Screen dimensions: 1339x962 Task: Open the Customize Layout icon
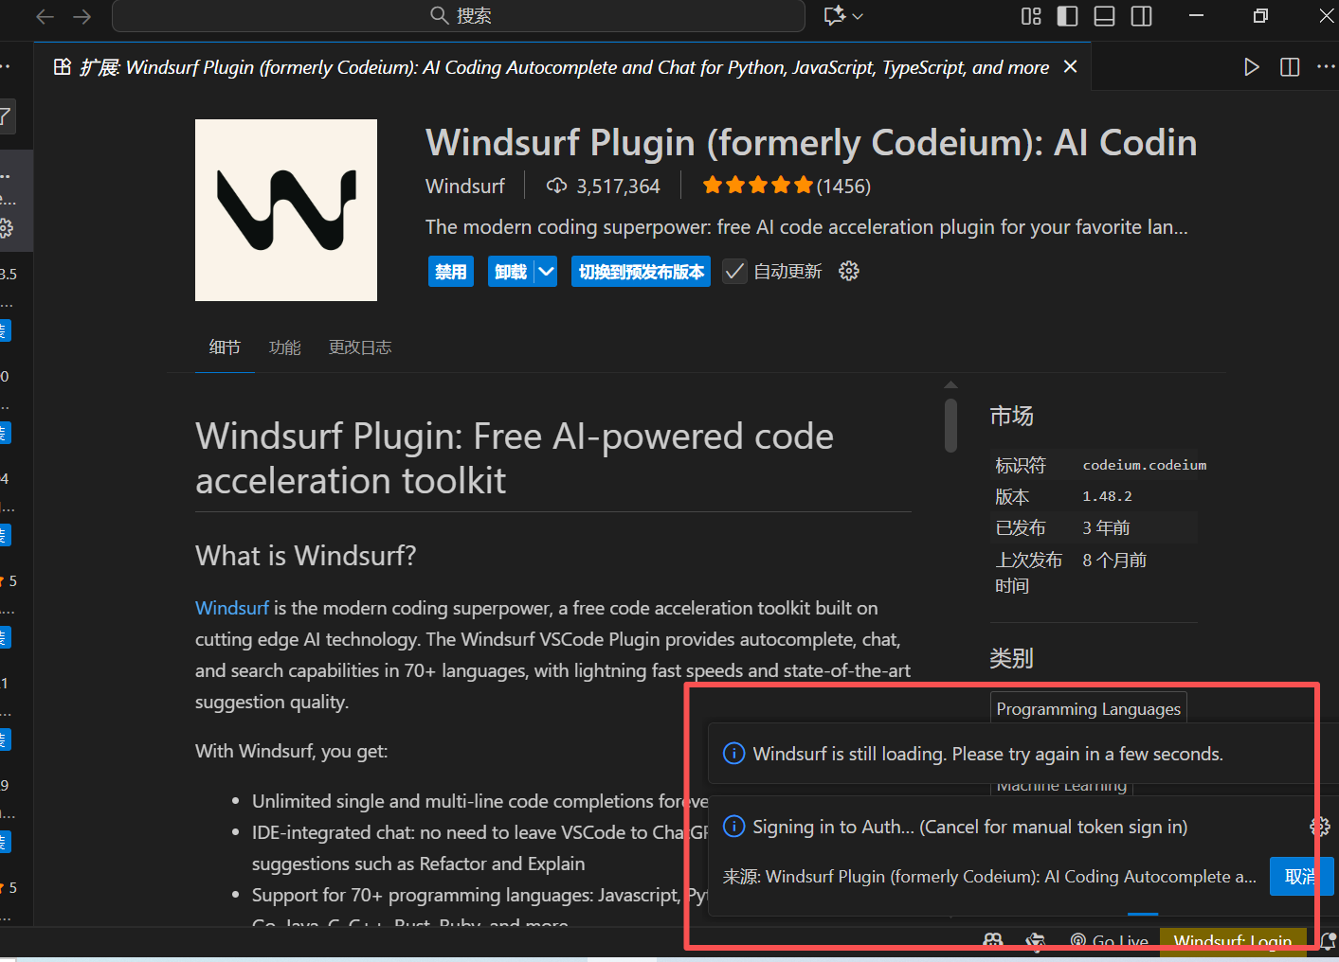point(1031,16)
